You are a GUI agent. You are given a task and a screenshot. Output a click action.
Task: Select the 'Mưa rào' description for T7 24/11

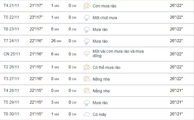tap(100, 41)
